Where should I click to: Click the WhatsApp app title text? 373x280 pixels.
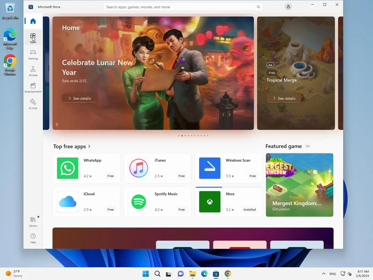tap(92, 160)
